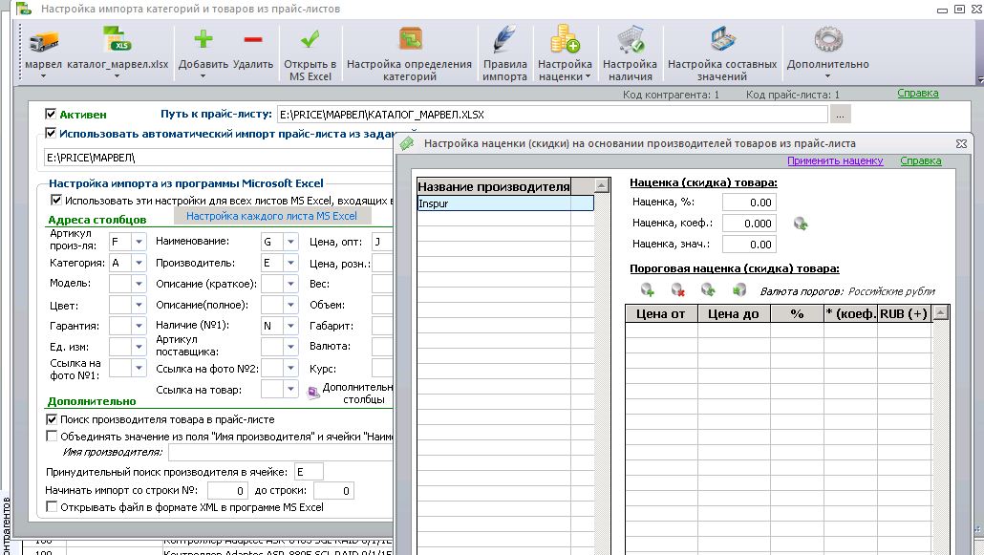Click the Название производителя column header

tap(494, 186)
